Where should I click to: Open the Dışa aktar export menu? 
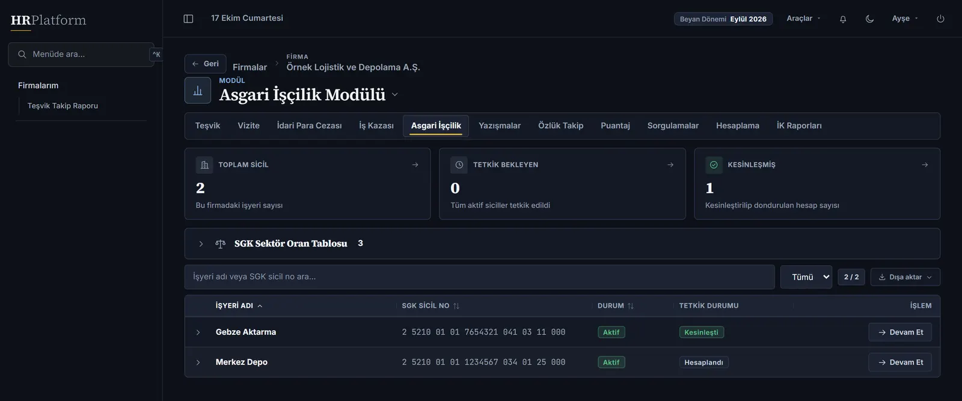tap(905, 277)
